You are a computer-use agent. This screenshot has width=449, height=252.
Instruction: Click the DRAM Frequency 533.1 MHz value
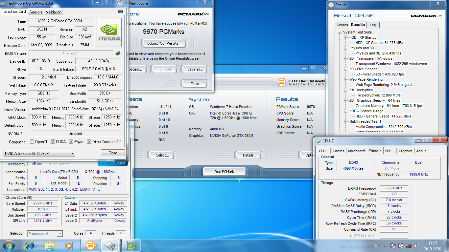tap(394, 188)
